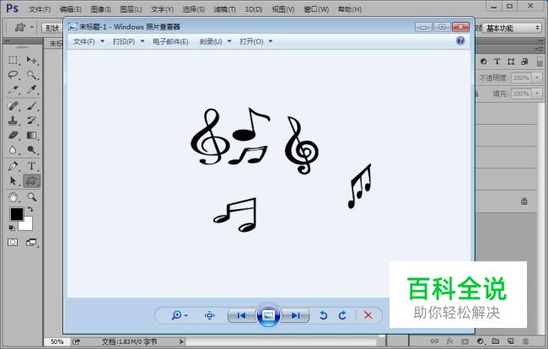Open Photo Viewer 刻录(U) dropdown
Viewport: 548px width, 349px height.
coord(215,41)
